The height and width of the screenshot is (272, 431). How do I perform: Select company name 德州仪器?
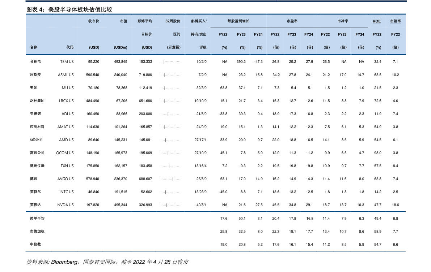37,166
